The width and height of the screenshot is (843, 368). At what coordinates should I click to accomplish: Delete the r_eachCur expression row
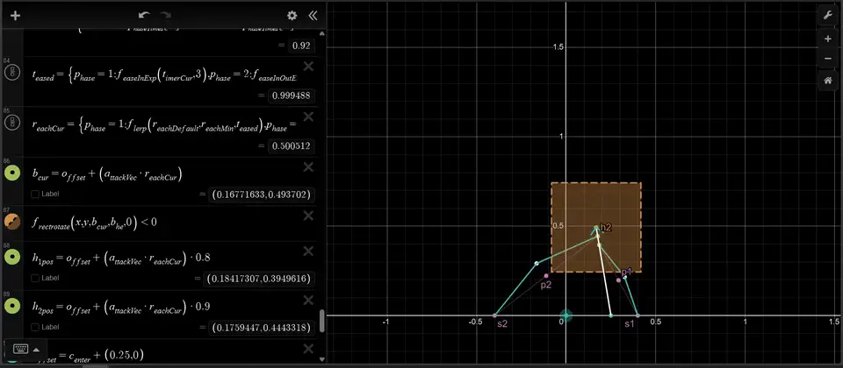(x=308, y=117)
